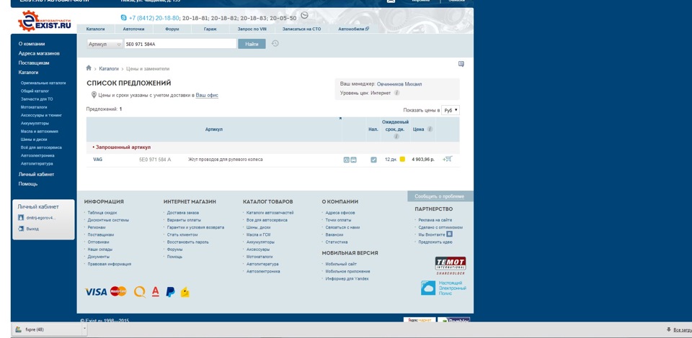Click the Alfa-Bank red A logo

coord(155,291)
